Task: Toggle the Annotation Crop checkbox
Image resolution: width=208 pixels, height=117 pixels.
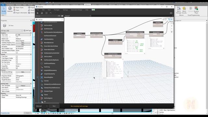Action: pos(17,60)
